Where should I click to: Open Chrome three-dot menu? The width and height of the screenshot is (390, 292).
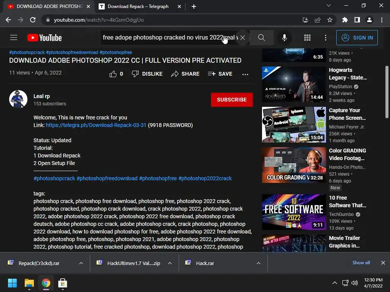tap(382, 20)
